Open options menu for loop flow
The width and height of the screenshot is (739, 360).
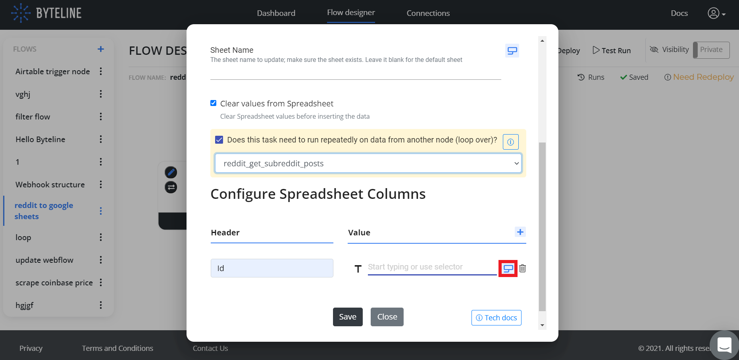[x=101, y=237]
